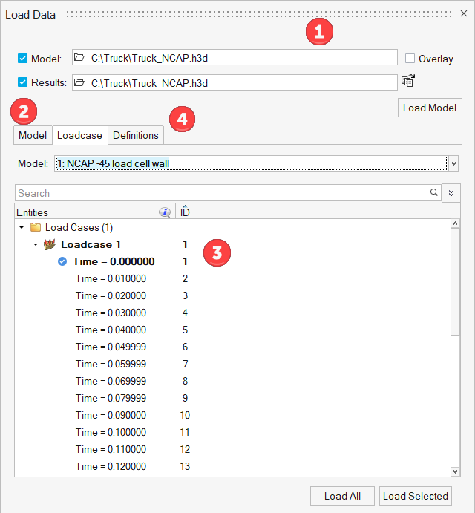Click the Loadcase 1 flame icon
This screenshot has height=513, width=475.
click(50, 244)
